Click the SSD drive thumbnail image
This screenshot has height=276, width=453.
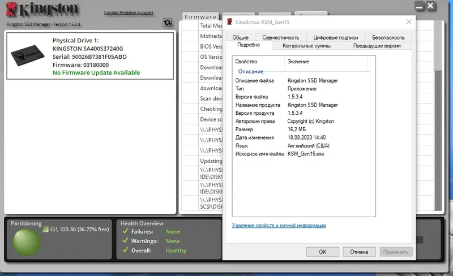click(27, 55)
